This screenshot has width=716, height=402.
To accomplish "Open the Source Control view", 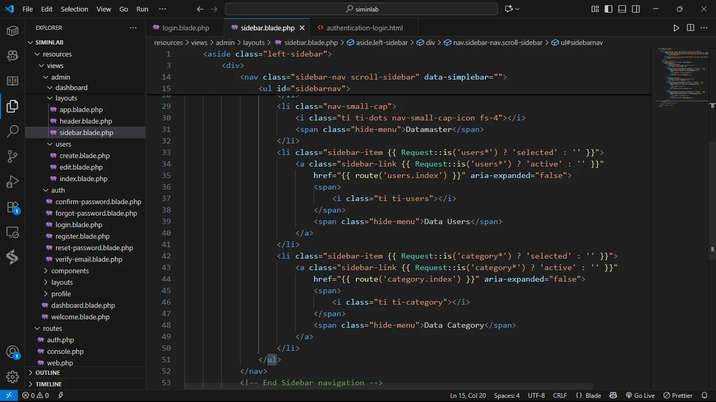I will point(13,157).
